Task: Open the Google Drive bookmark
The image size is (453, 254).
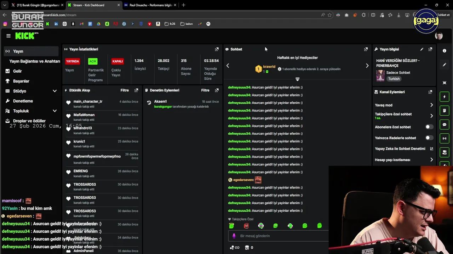Action: (x=98, y=24)
